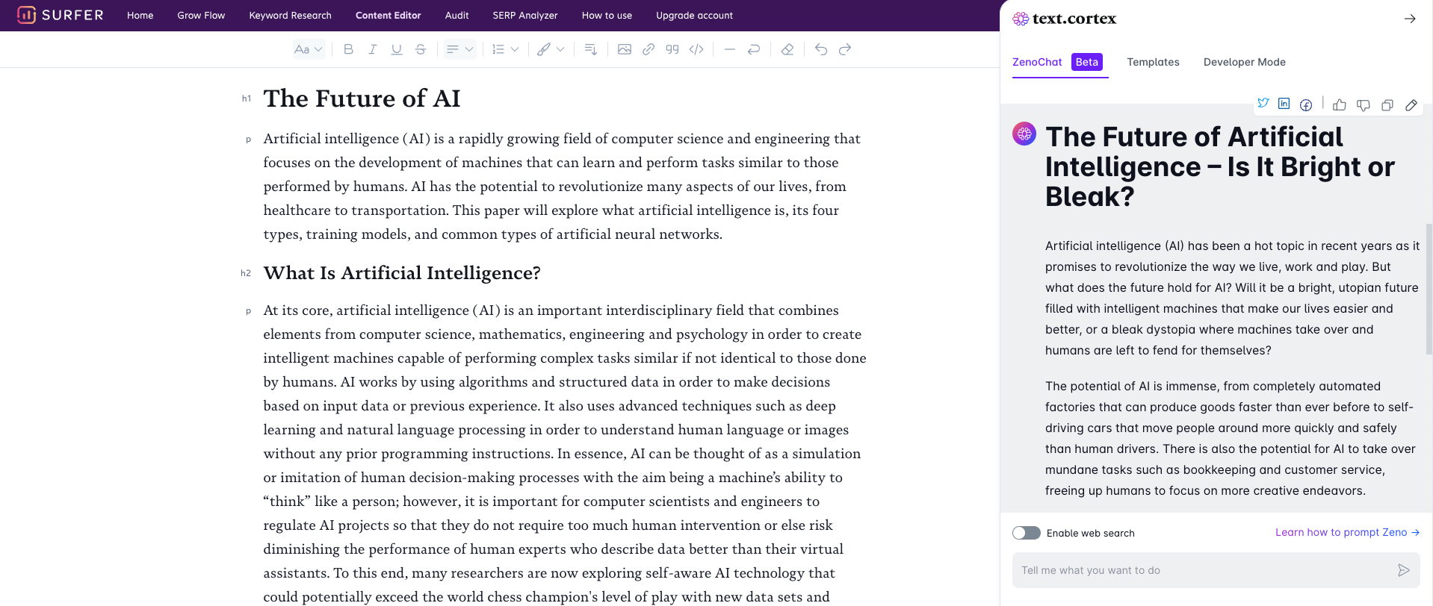Open the Grow Flow menu
This screenshot has height=606, width=1433.
pyautogui.click(x=201, y=15)
